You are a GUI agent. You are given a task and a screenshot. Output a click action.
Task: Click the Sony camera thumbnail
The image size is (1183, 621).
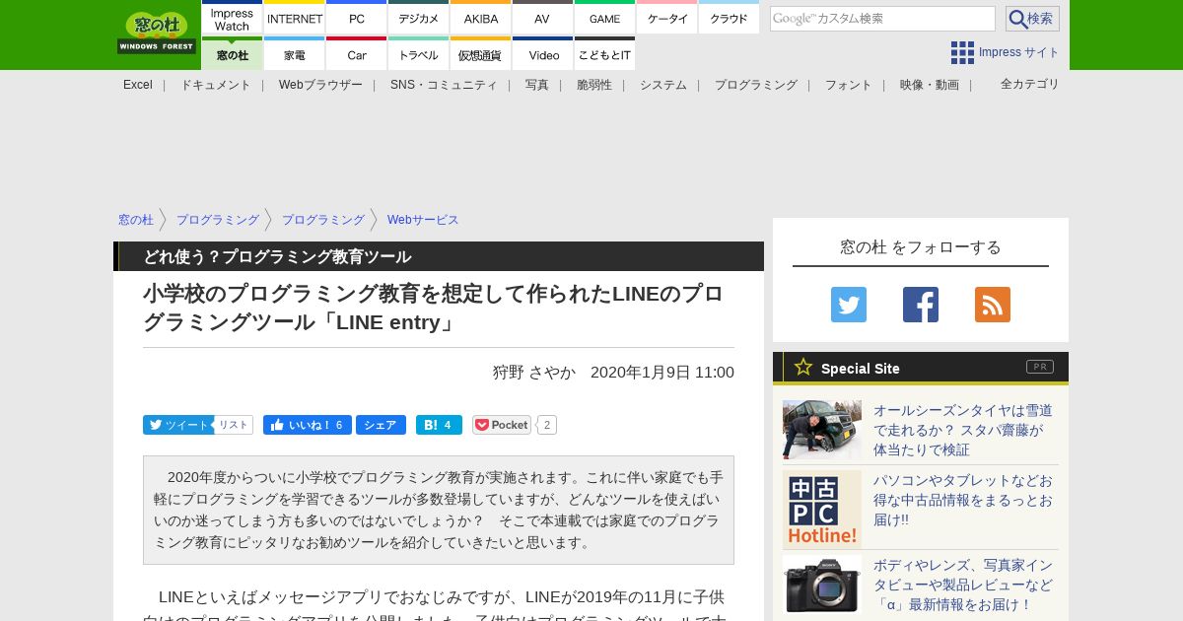click(x=822, y=585)
